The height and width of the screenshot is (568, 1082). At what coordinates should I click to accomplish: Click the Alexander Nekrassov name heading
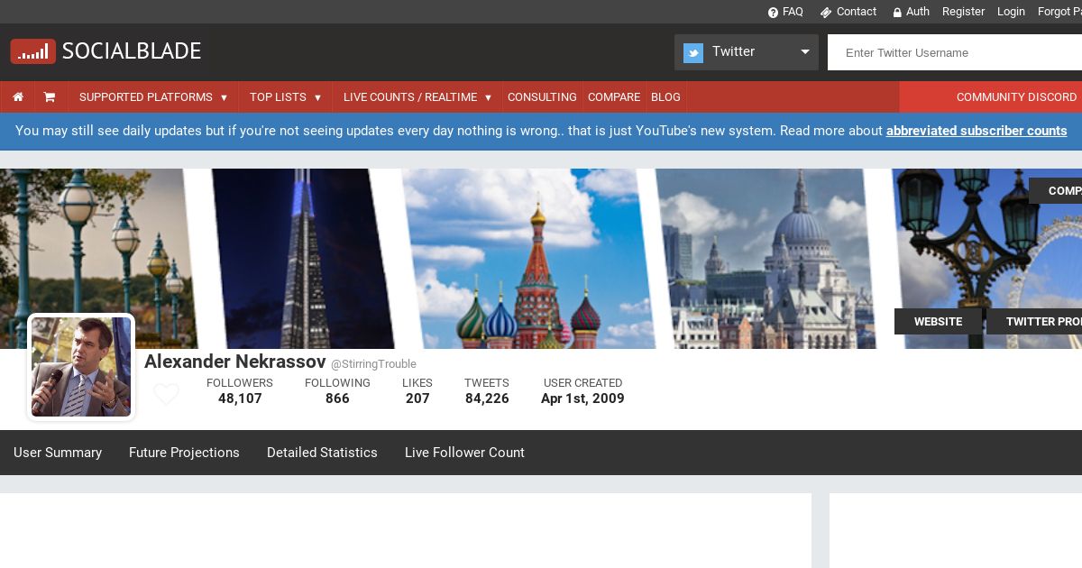234,362
